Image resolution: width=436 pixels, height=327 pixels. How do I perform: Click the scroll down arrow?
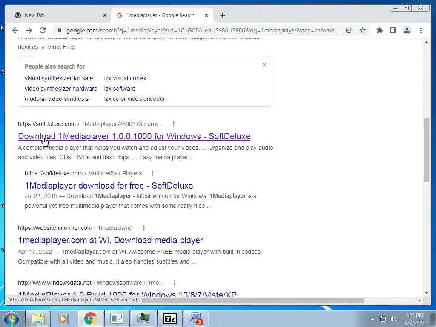point(426,293)
